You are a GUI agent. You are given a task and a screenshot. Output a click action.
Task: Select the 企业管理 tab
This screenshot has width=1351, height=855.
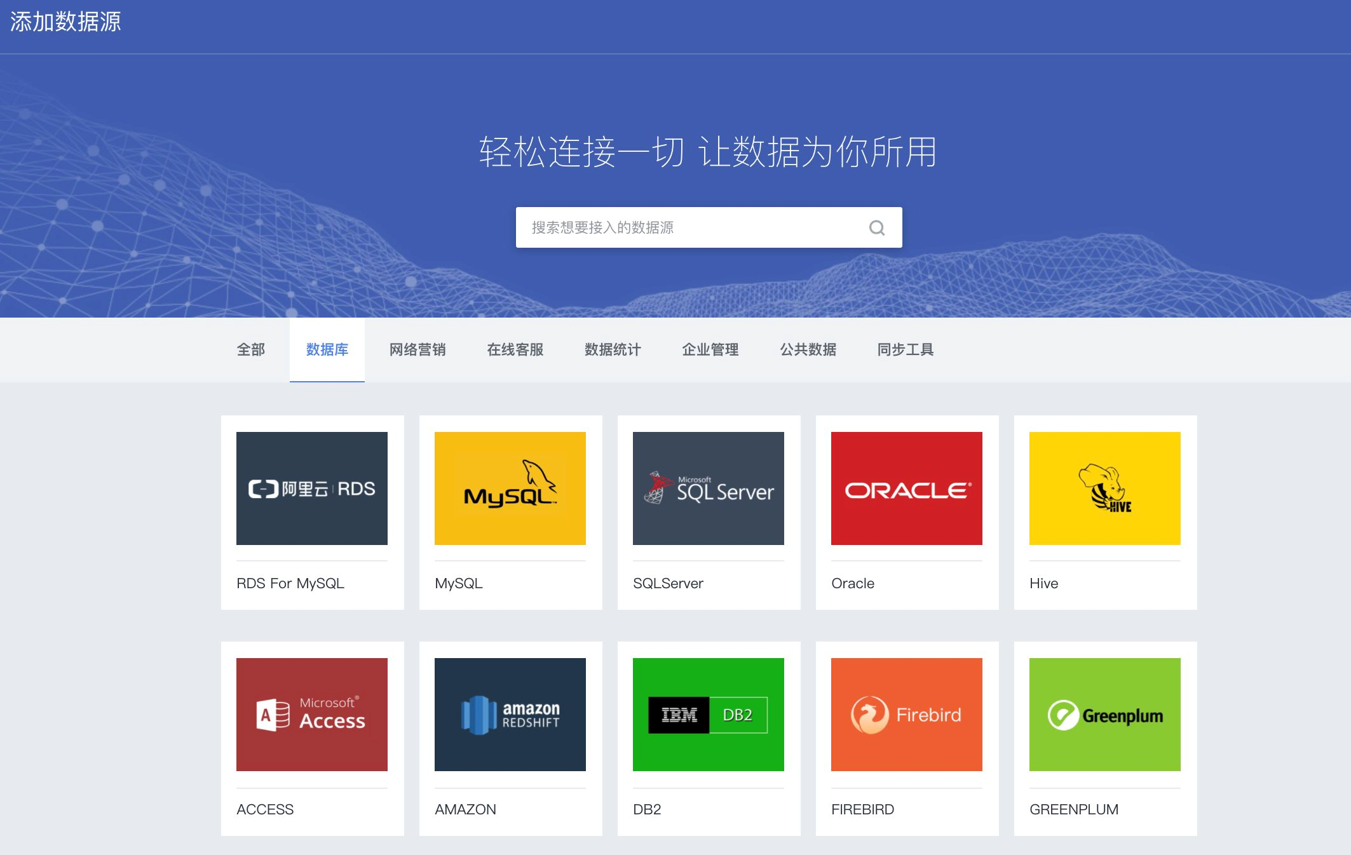tap(710, 349)
